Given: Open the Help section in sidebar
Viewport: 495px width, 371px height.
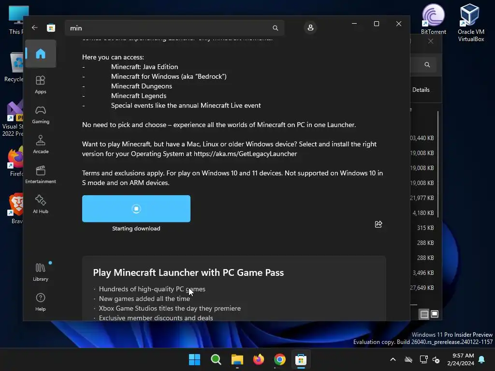Looking at the screenshot, I should [x=41, y=302].
